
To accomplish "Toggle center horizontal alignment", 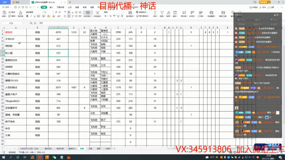I will (69, 16).
